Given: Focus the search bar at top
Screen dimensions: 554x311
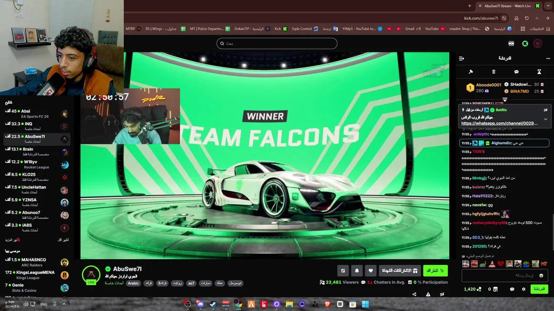Looking at the screenshot, I should pos(277,43).
